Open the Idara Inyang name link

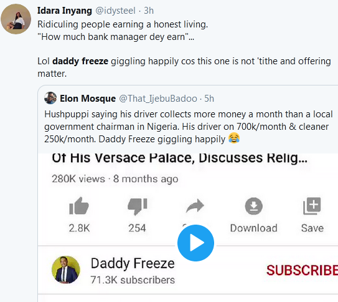65,11
